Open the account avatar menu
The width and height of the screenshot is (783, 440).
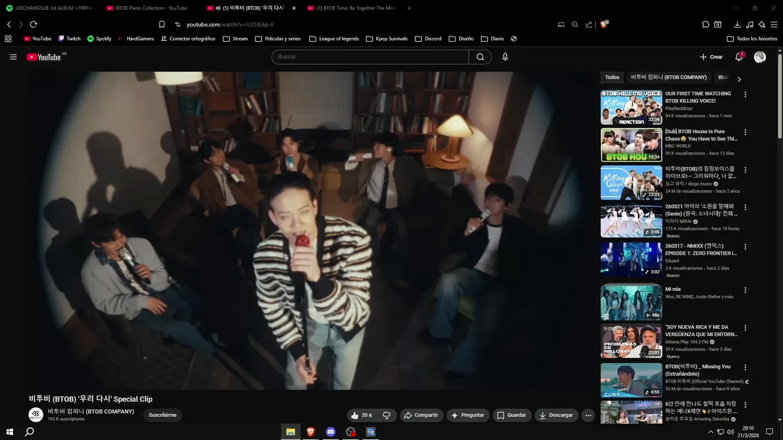tap(760, 57)
